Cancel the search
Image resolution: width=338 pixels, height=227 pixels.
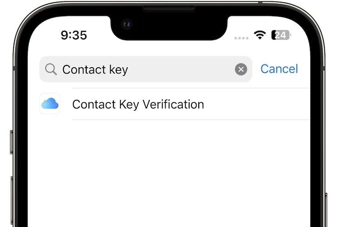tap(279, 69)
